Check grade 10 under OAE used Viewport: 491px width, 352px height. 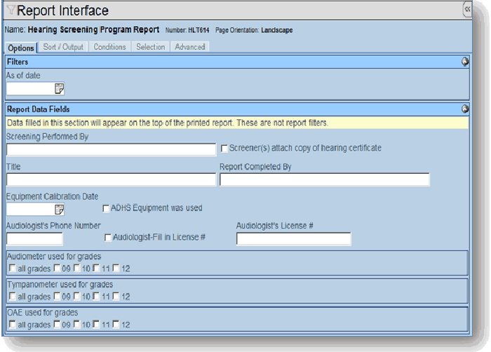(76, 324)
